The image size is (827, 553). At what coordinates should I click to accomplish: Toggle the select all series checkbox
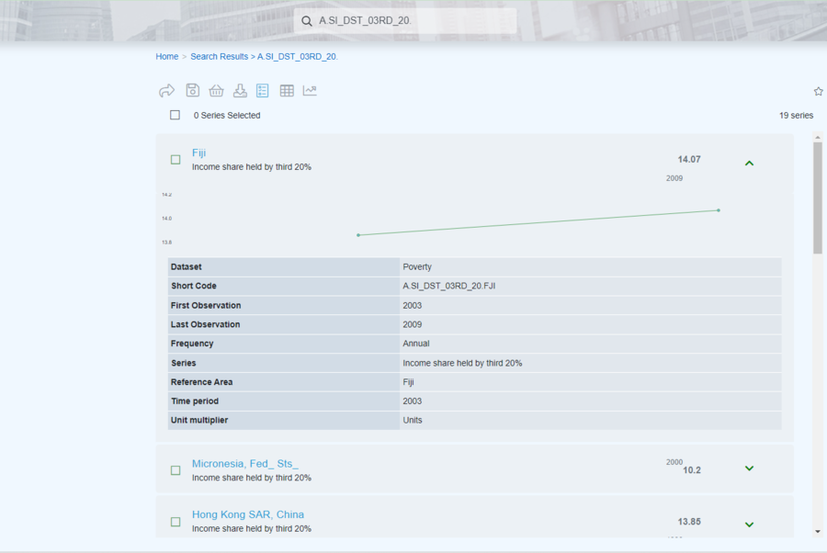click(x=175, y=116)
